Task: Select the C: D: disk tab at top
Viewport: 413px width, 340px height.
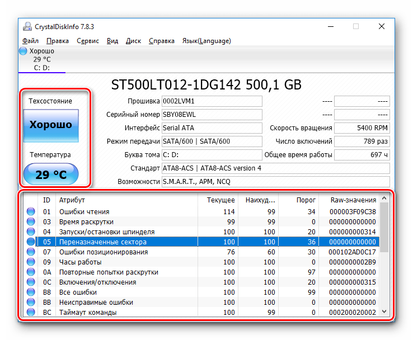Action: click(42, 59)
